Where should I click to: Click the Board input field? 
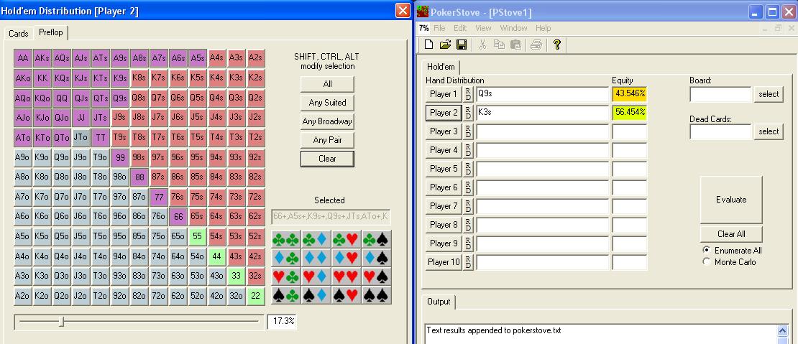[720, 94]
